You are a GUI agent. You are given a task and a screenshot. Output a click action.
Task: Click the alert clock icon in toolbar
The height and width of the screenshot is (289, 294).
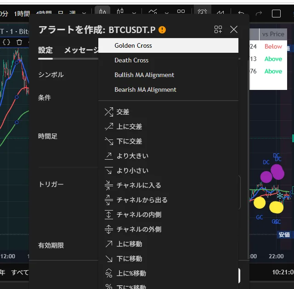[x=202, y=12]
